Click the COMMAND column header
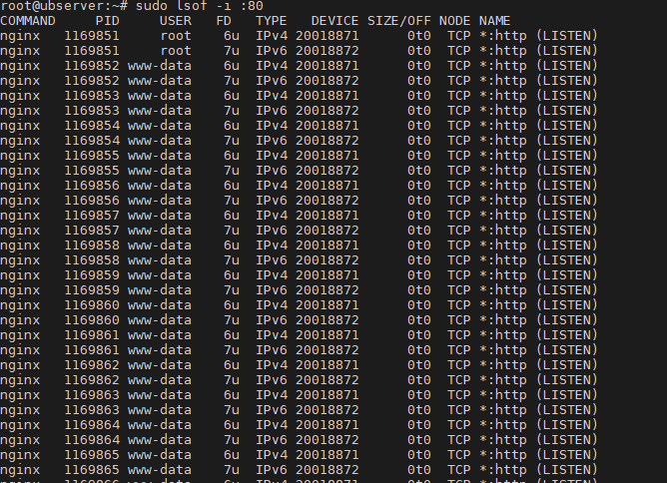Viewport: 667px width, 483px height. point(28,21)
